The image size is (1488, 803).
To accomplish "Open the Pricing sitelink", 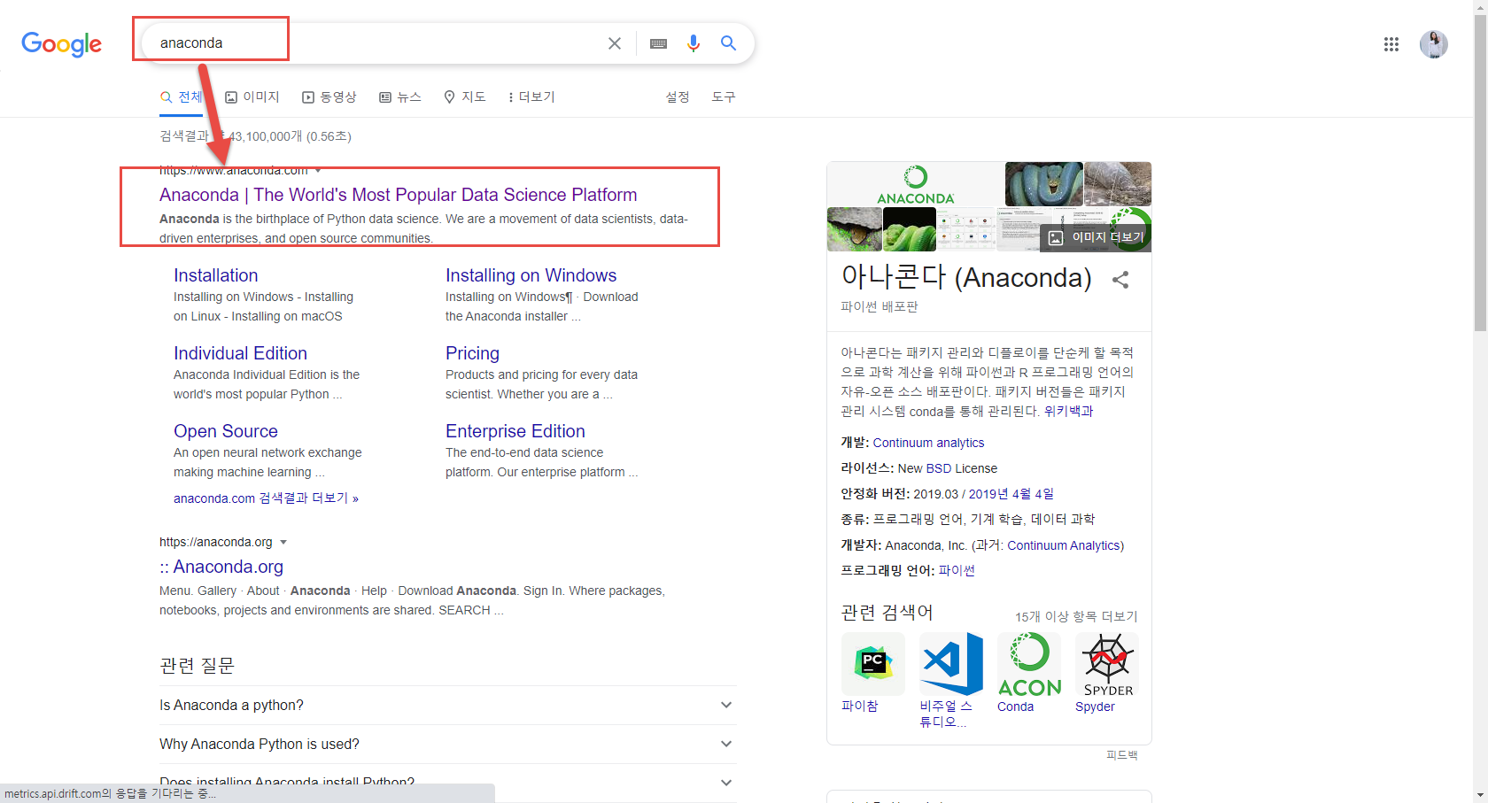I will (472, 353).
